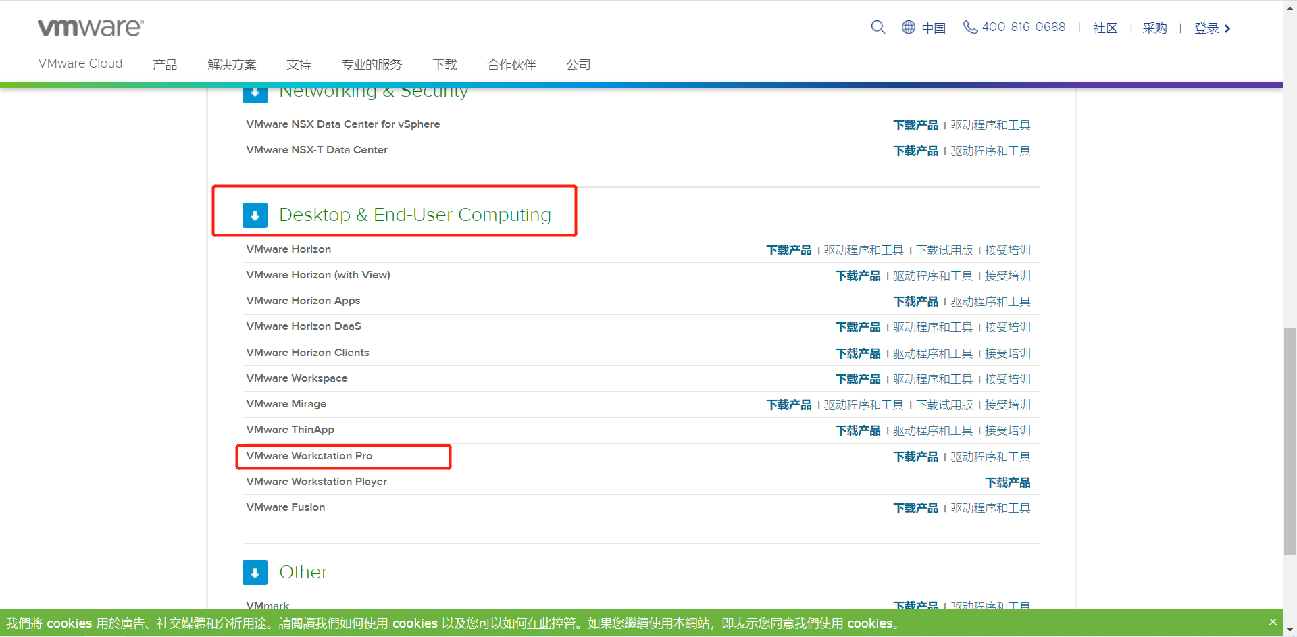The image size is (1297, 637).
Task: Click 接受培训 for VMware Horizon (with View)
Action: [x=1007, y=276]
